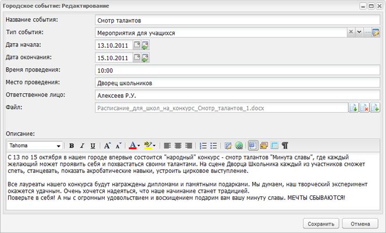
Task: Toggle italic formatting button
Action: 82,145
